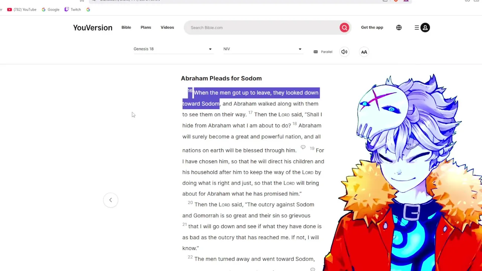Open the unlabeled Google favicon bookmark

pyautogui.click(x=88, y=9)
